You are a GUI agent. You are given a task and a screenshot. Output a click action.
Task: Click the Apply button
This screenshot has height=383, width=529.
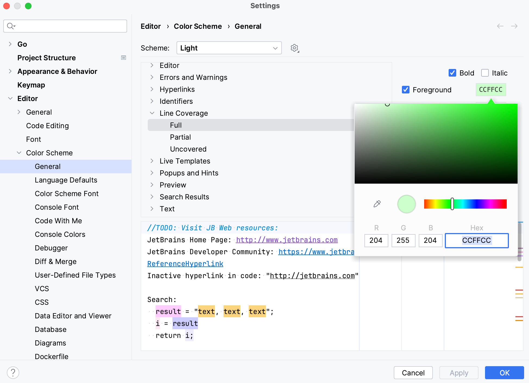458,373
